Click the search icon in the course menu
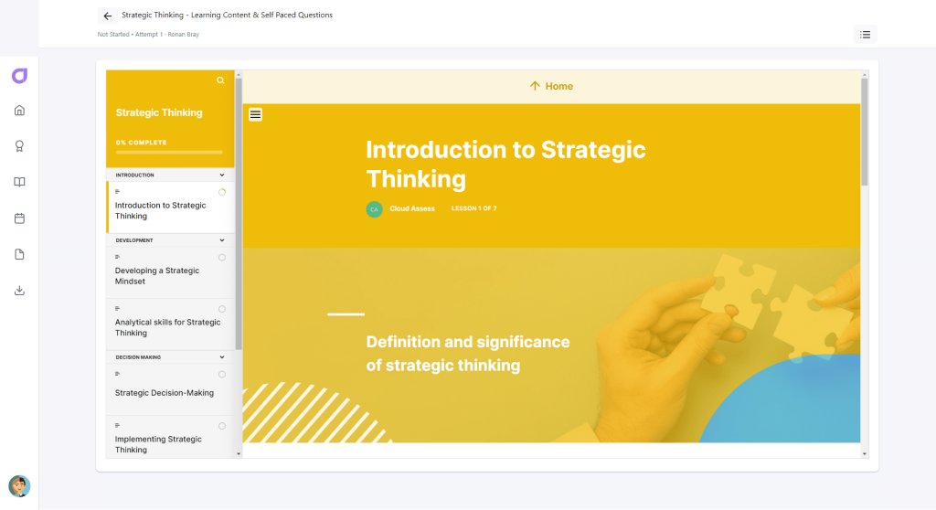This screenshot has width=936, height=510. 220,80
